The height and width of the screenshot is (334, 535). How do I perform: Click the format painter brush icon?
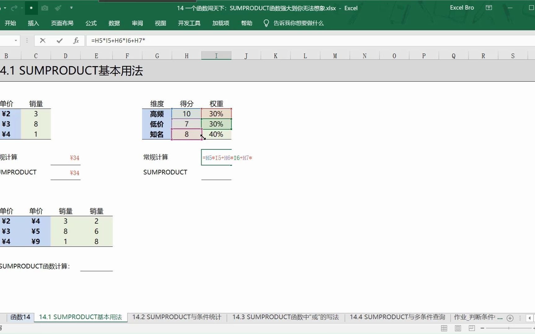58,8
